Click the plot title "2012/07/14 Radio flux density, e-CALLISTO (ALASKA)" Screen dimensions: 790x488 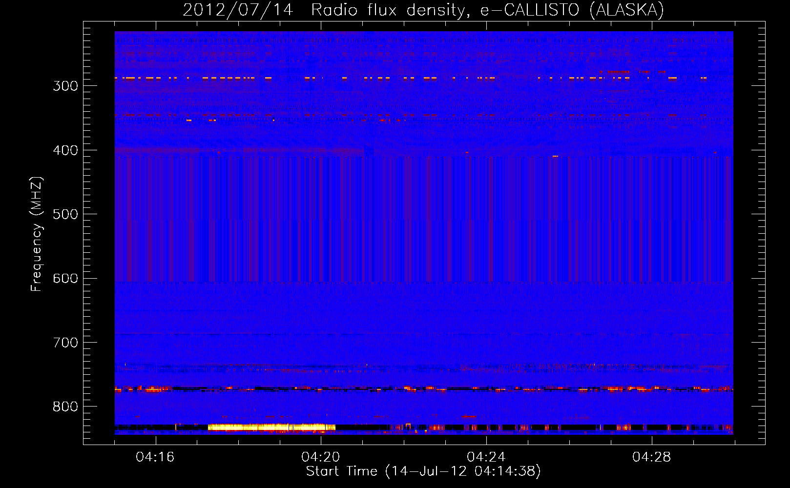coord(423,10)
